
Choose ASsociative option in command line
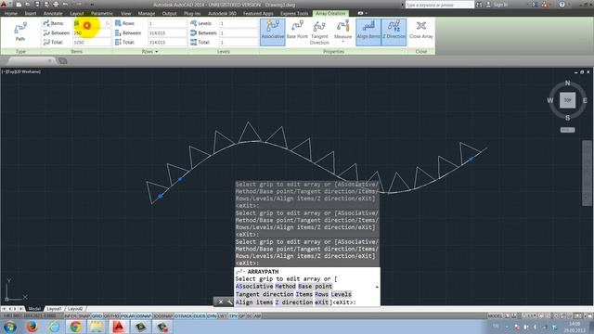click(x=254, y=287)
